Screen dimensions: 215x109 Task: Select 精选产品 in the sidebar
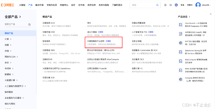(18, 33)
